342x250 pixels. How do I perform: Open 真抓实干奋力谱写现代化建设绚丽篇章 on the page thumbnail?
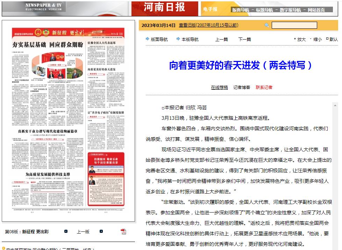48,131
